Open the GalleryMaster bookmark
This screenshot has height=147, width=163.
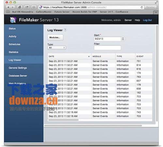pos(44,12)
